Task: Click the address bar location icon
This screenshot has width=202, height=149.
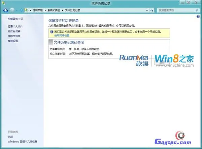Action: point(27,10)
